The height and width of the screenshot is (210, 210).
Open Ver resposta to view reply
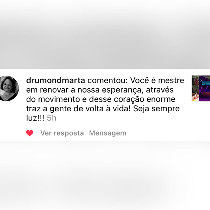click(62, 133)
